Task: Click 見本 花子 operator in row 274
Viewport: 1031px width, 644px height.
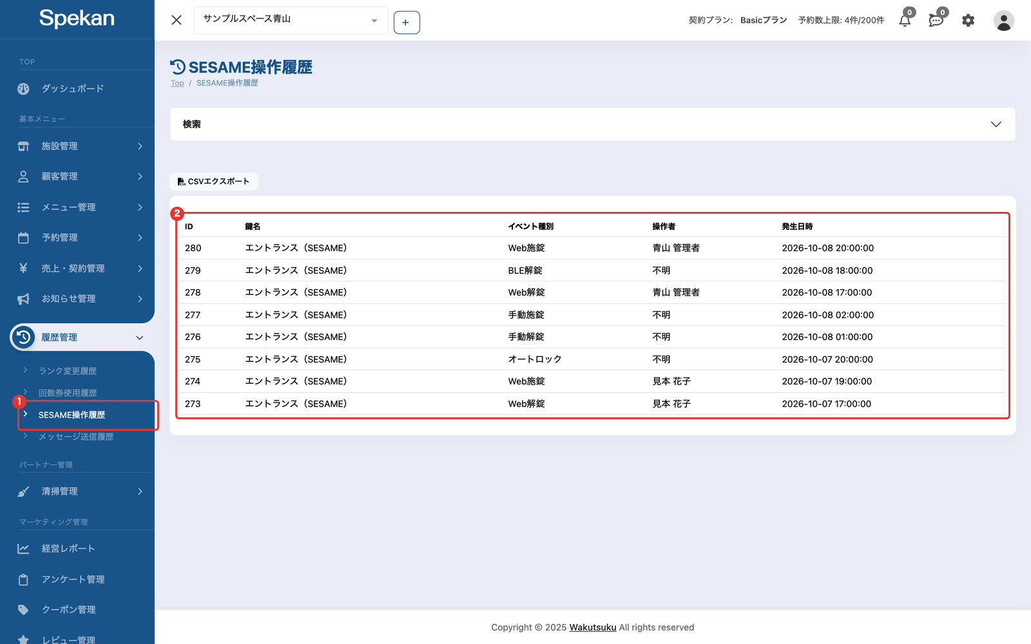Action: pyautogui.click(x=671, y=381)
